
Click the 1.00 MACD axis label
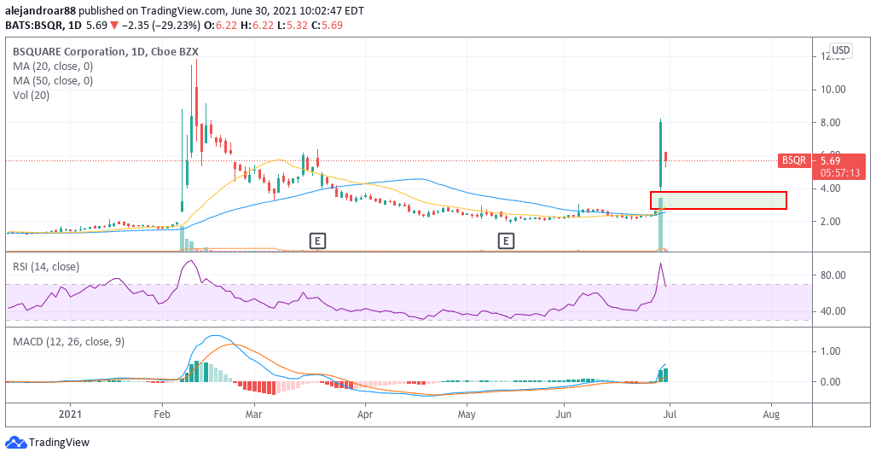(830, 351)
